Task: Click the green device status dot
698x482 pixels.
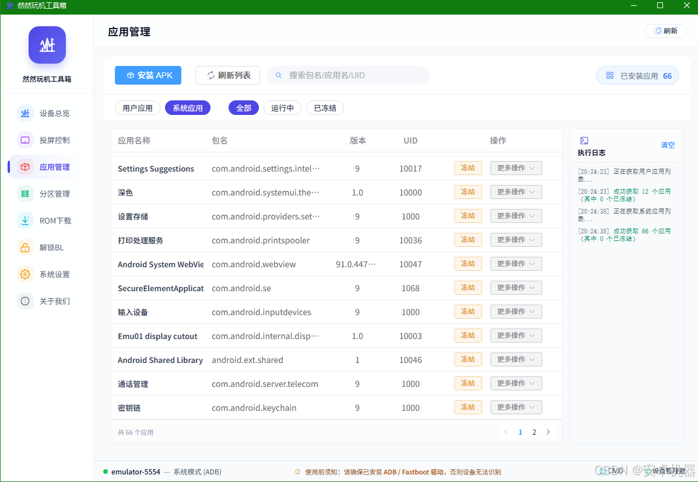Action: pyautogui.click(x=106, y=471)
